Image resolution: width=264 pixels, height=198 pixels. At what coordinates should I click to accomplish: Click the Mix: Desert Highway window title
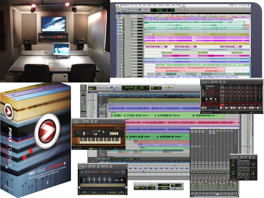tap(214, 128)
